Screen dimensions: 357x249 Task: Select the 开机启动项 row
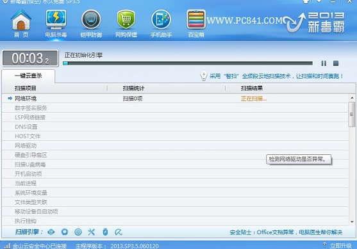(175, 173)
